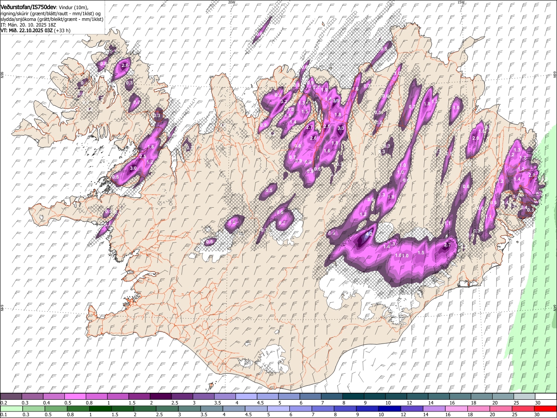Viewport: 557px width, 418px height.
Task: Click the '0.2' label in the top legend row
Action: point(3,403)
